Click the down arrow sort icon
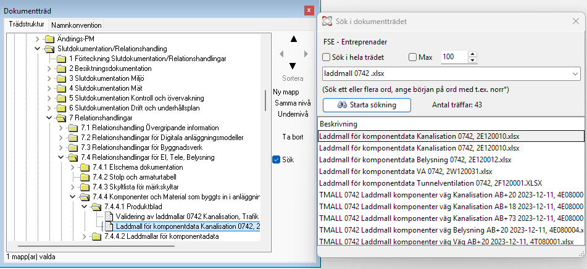This screenshot has width=587, height=269. click(293, 66)
